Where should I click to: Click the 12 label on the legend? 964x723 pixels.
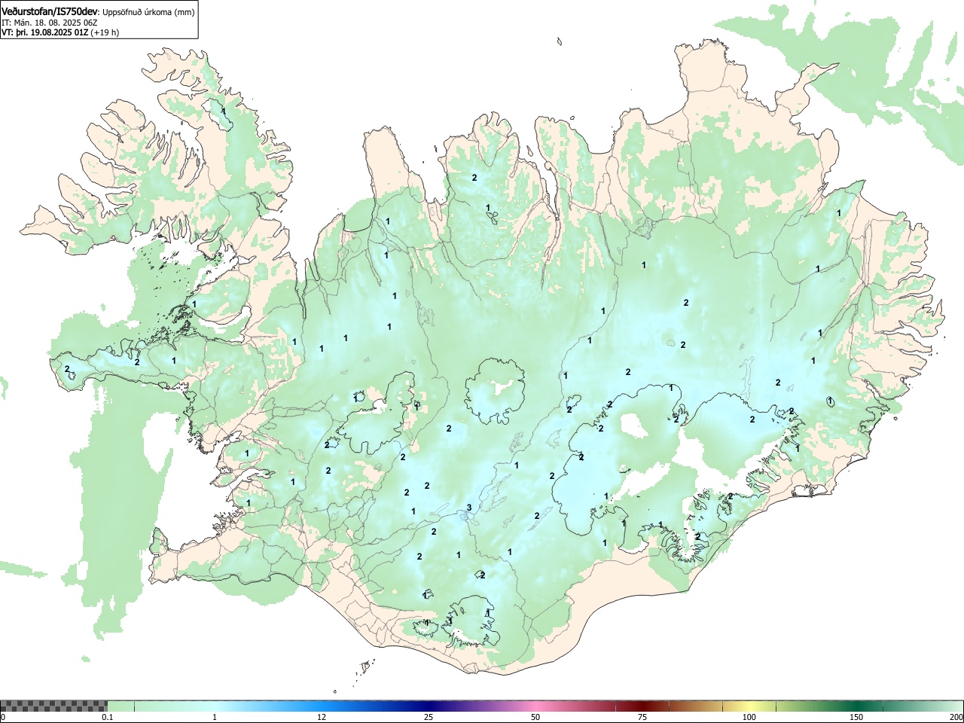tap(322, 717)
